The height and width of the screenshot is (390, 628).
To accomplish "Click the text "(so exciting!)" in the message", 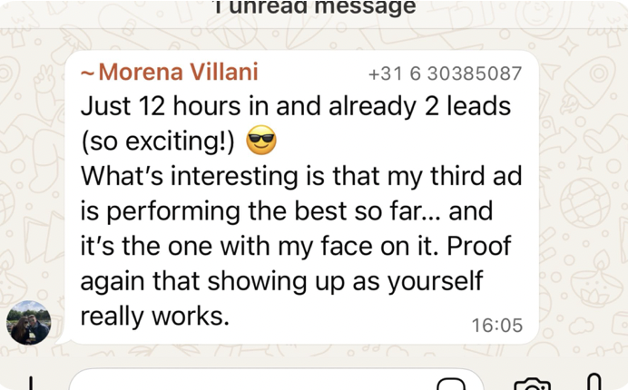I will [x=158, y=142].
